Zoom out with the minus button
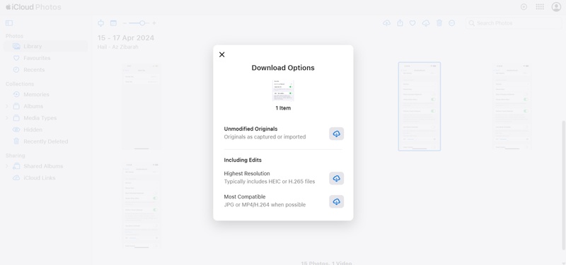The image size is (566, 265). (125, 23)
